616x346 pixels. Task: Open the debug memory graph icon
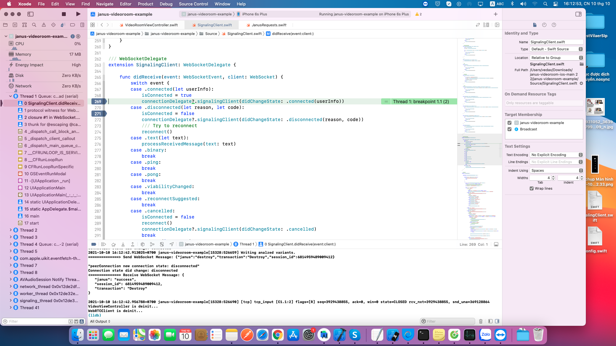(x=152, y=244)
